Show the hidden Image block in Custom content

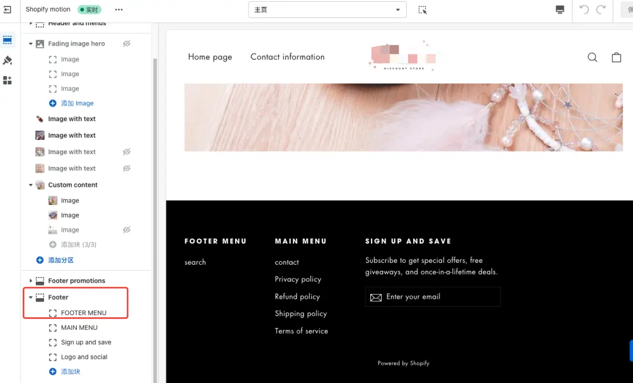point(127,230)
